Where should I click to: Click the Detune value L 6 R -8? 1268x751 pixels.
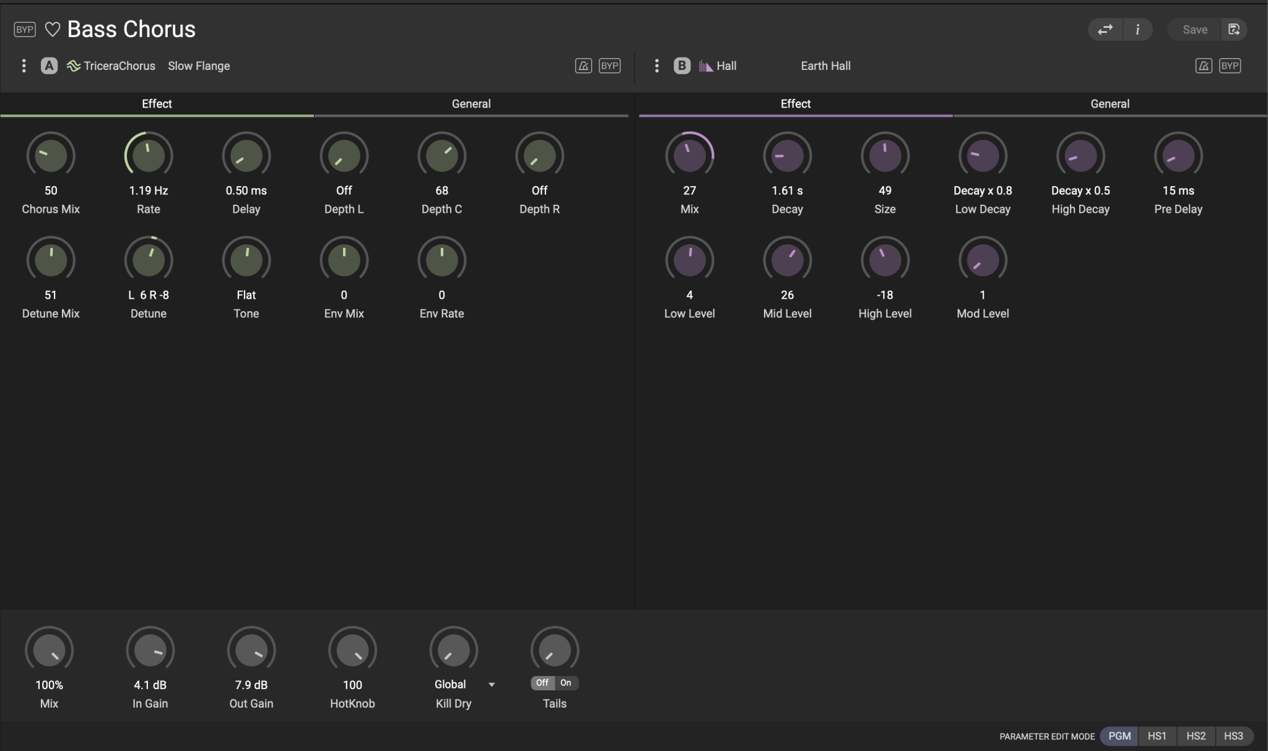coord(149,295)
